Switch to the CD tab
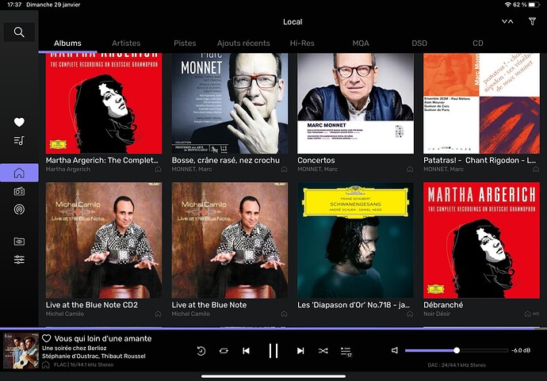Screen dimensions: 547x381 pos(478,44)
